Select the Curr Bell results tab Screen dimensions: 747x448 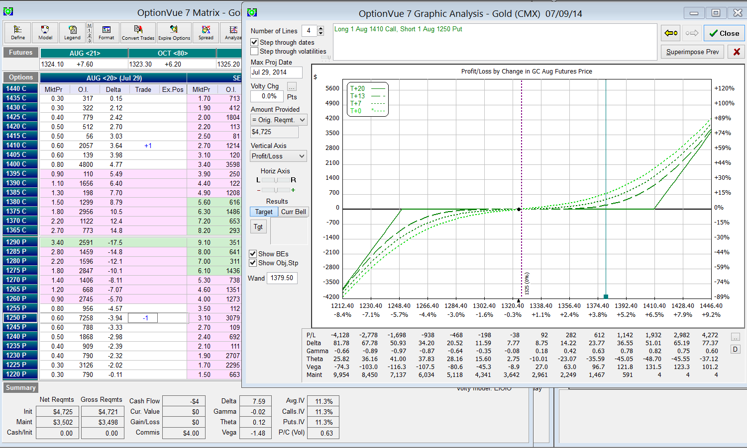pos(294,212)
